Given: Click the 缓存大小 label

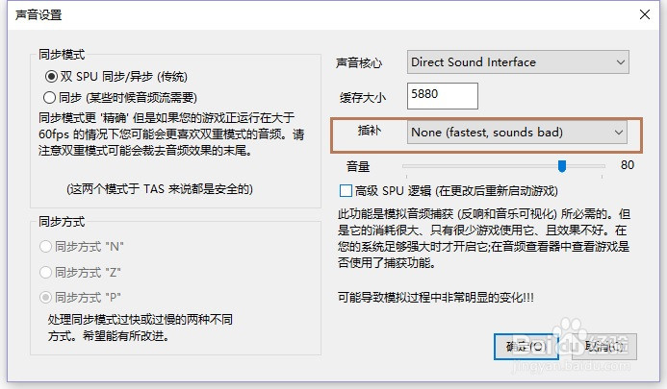Looking at the screenshot, I should click(x=363, y=98).
